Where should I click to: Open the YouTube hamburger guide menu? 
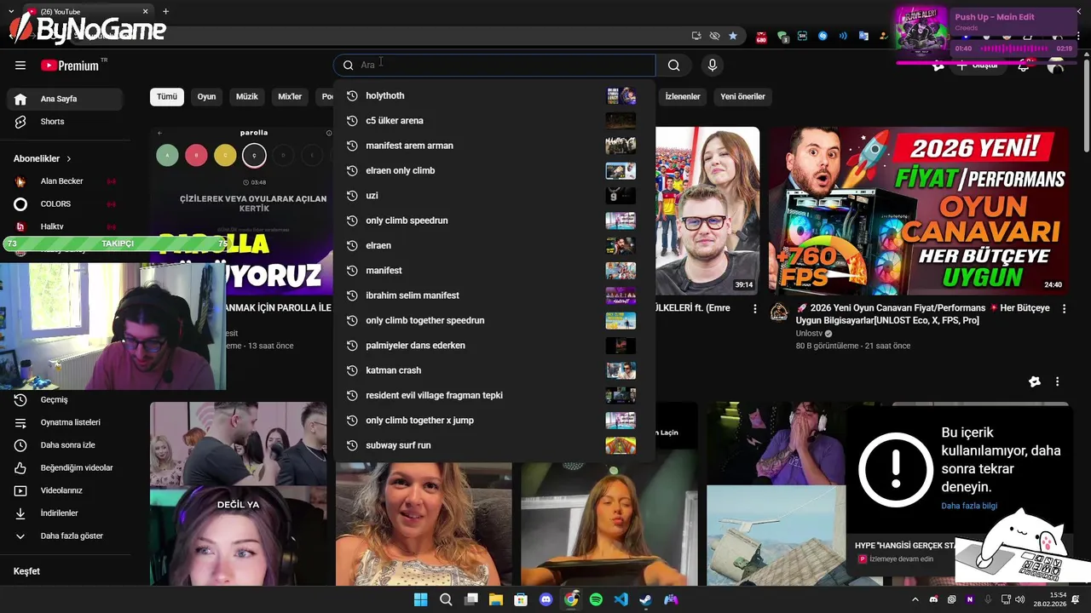click(x=20, y=66)
